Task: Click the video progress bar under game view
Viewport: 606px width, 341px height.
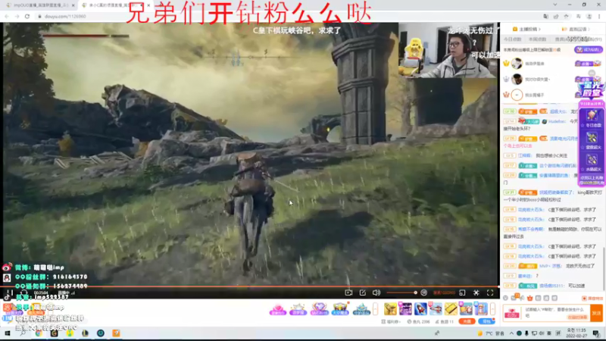Action: click(x=250, y=286)
